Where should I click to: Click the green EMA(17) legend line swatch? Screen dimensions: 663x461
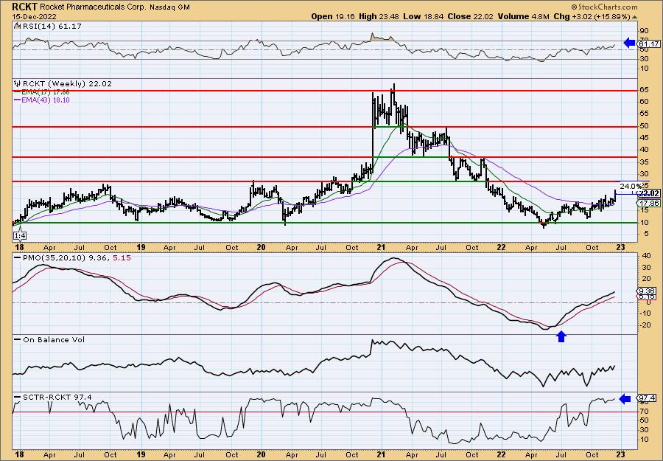coord(18,92)
